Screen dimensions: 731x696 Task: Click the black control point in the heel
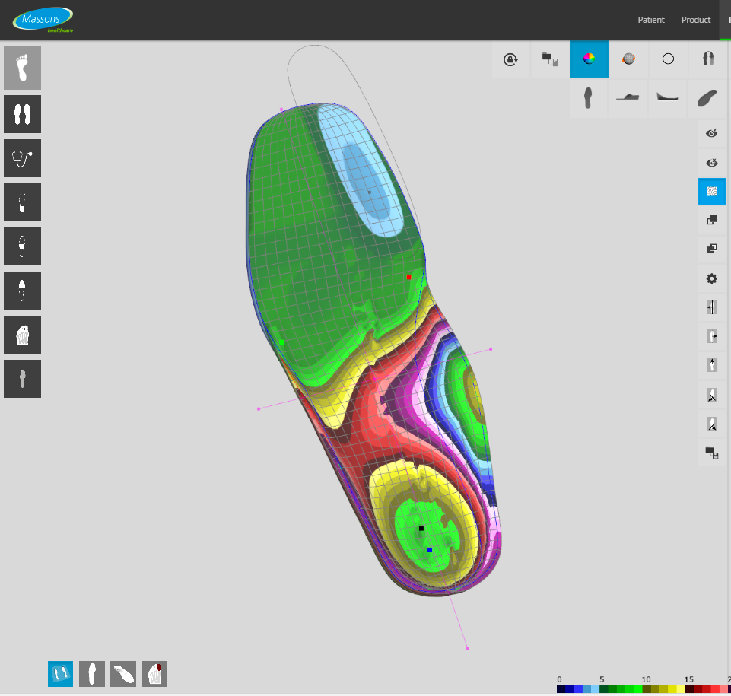click(x=421, y=528)
